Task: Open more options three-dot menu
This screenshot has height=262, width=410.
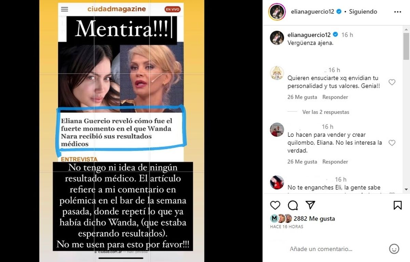Action: click(398, 12)
